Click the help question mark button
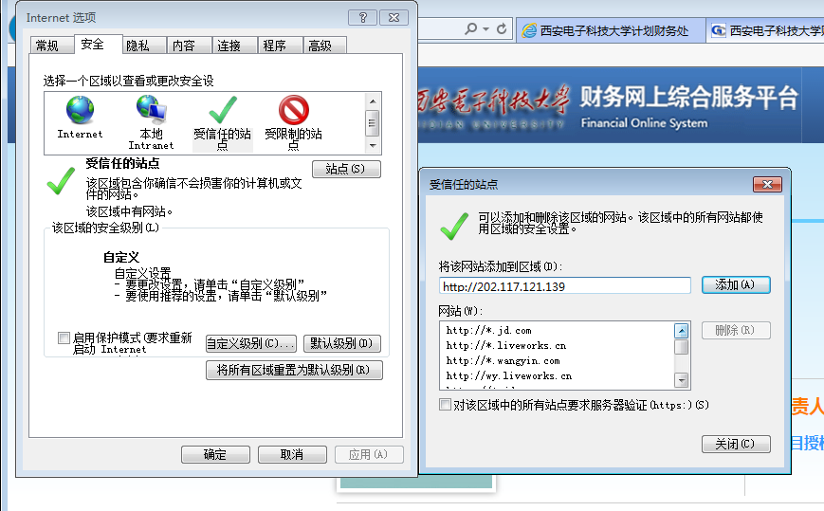 [361, 18]
